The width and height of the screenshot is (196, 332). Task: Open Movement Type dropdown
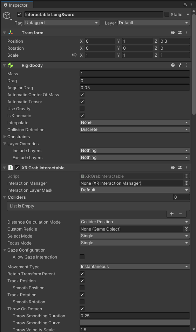tap(135, 267)
